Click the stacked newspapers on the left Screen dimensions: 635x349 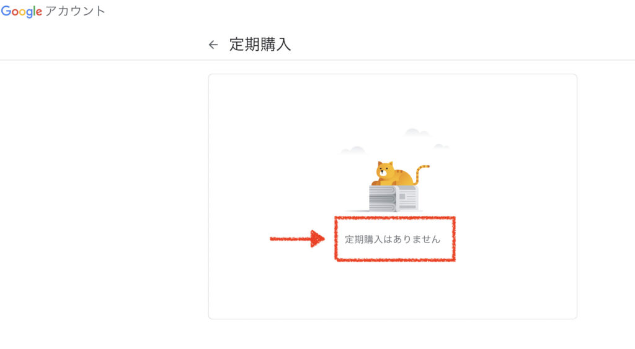[382, 199]
